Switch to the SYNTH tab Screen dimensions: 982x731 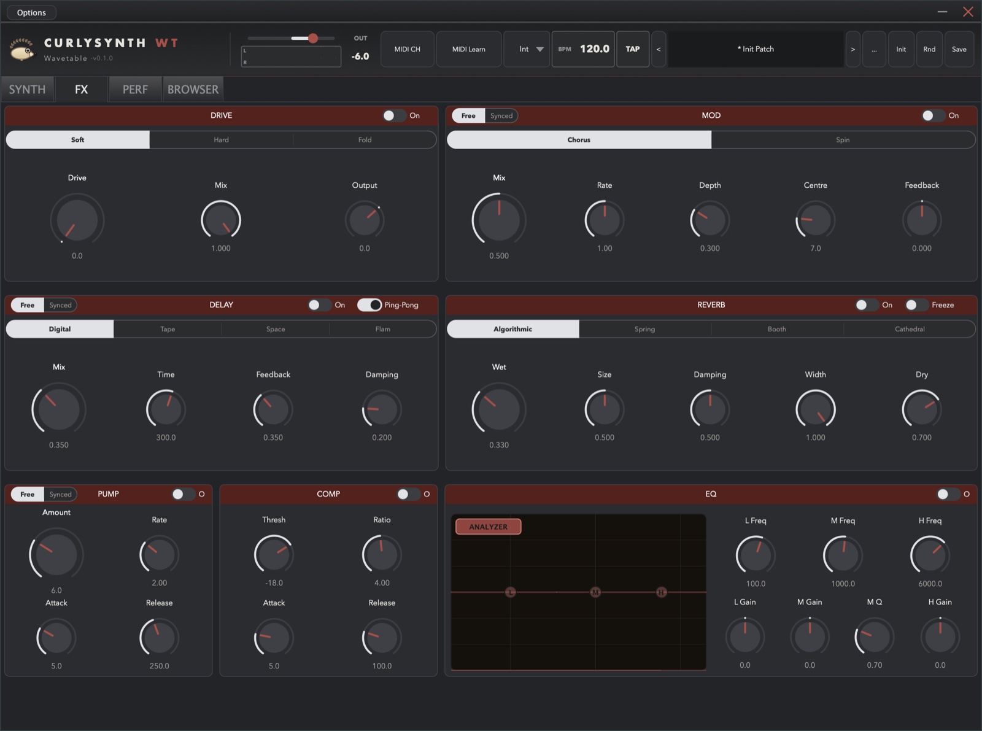[27, 90]
